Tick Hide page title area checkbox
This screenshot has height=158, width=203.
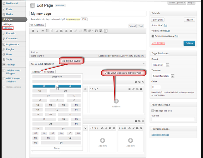153,111
